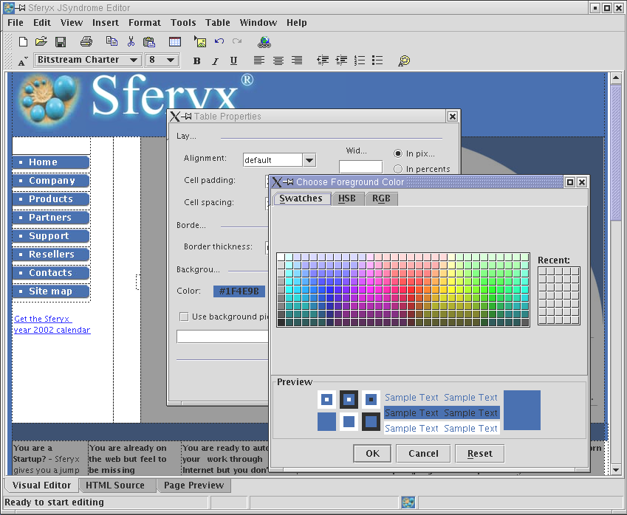
Task: Click the scissors Cut icon
Action: [x=131, y=41]
